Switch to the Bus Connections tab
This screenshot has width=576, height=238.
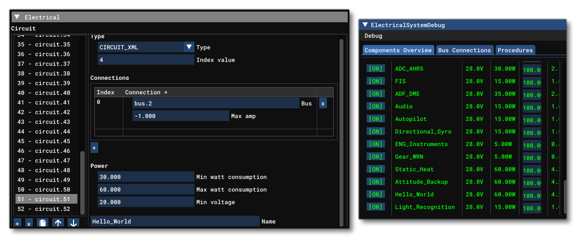pyautogui.click(x=464, y=50)
